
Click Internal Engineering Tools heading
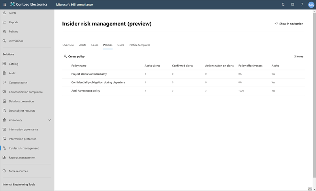(x=19, y=184)
